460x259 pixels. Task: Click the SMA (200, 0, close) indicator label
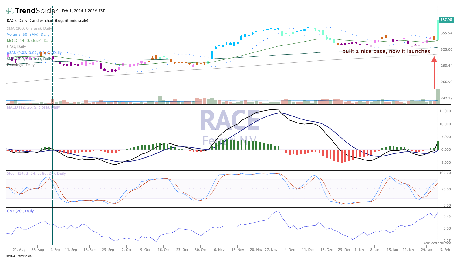[x=29, y=29]
